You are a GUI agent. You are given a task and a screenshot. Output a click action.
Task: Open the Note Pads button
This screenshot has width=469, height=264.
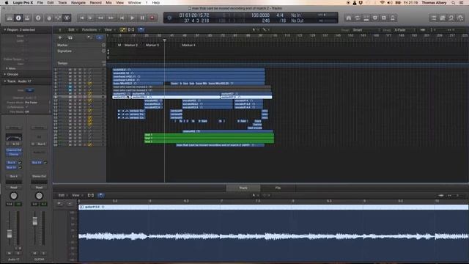tap(443, 18)
